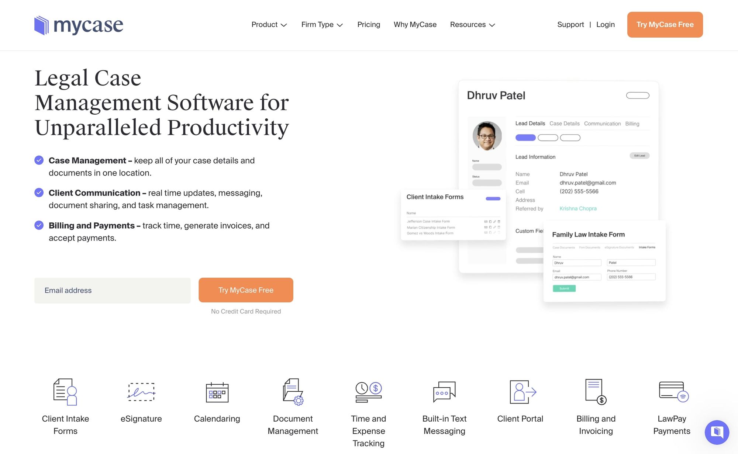Expand the Resources dropdown menu
This screenshot has height=454, width=738.
pos(472,24)
